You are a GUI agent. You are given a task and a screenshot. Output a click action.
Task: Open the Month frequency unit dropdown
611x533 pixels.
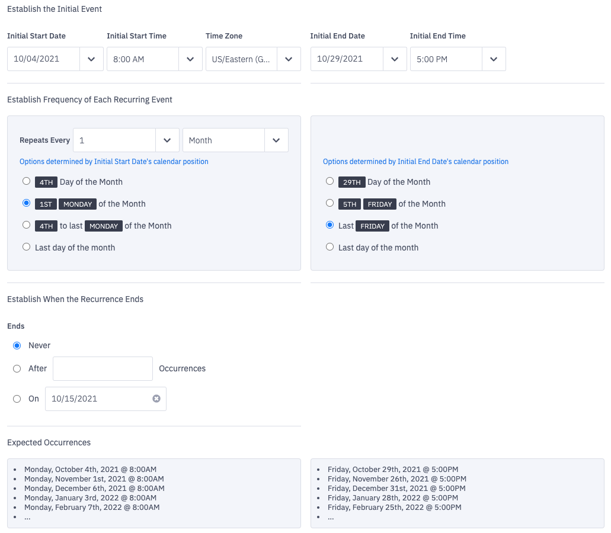276,140
